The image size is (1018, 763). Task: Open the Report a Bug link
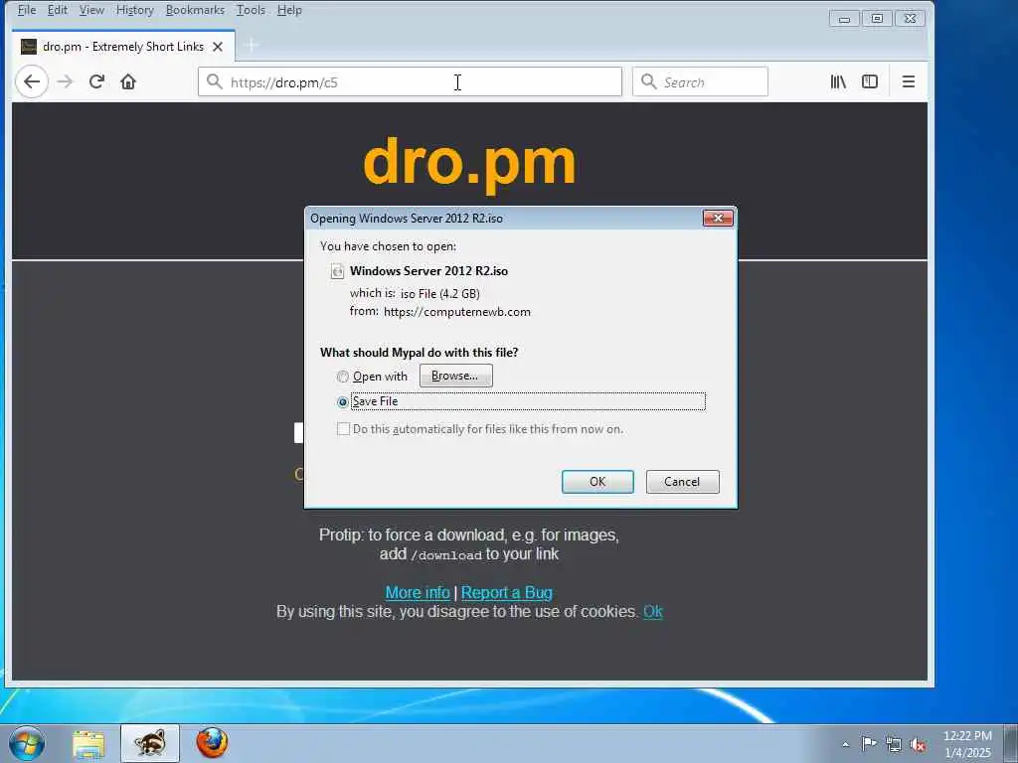pos(506,592)
